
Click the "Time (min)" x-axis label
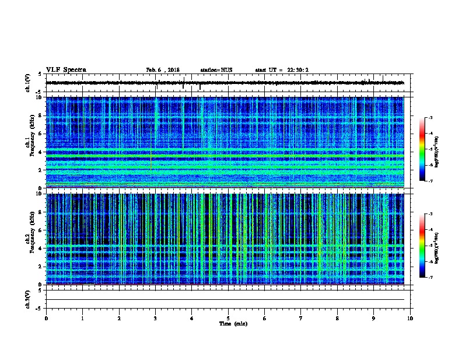coord(233,324)
